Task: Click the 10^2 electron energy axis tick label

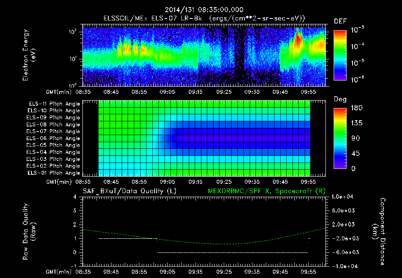Action: [x=73, y=32]
